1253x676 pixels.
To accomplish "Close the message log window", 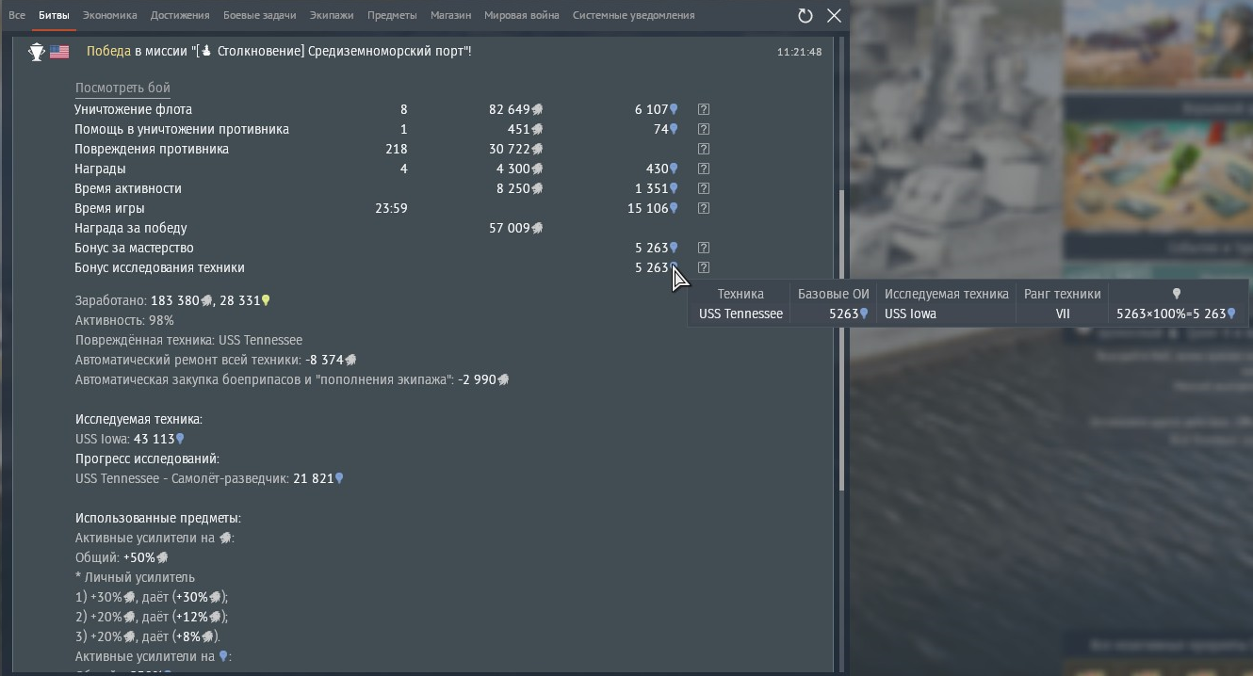I will [x=834, y=15].
